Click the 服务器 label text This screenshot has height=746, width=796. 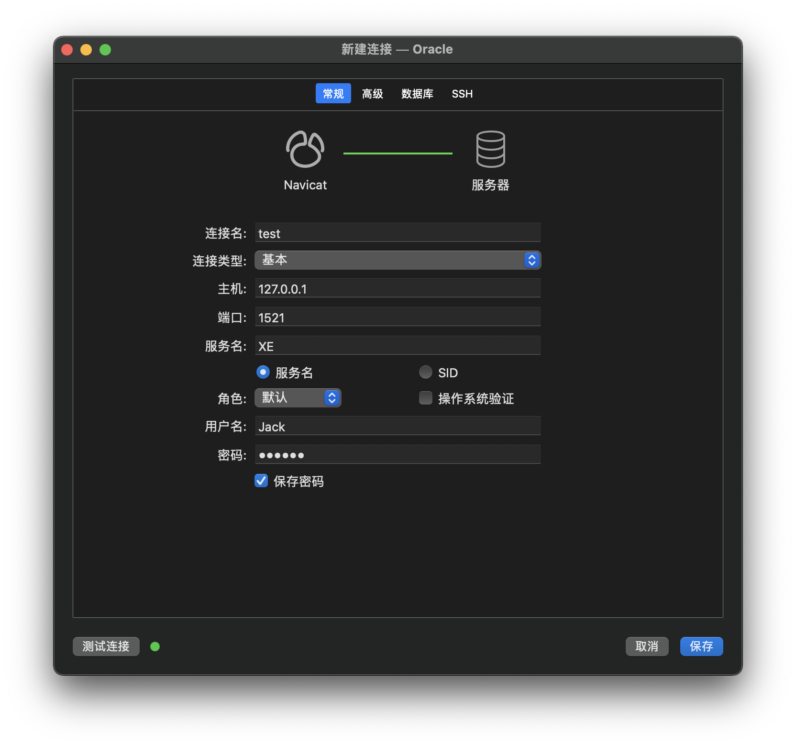(x=490, y=185)
